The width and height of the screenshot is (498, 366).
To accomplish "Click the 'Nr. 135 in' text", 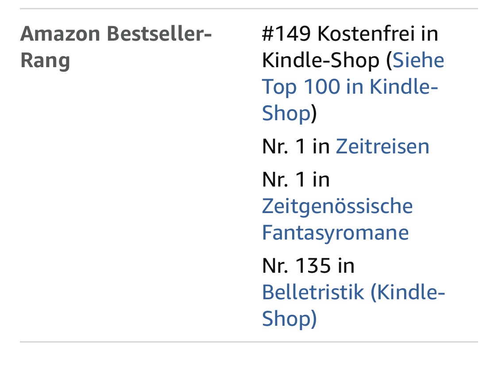I will (x=308, y=266).
